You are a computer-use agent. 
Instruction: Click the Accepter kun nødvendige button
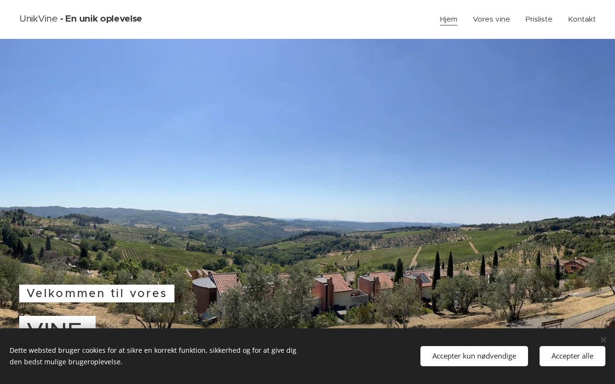pos(474,356)
